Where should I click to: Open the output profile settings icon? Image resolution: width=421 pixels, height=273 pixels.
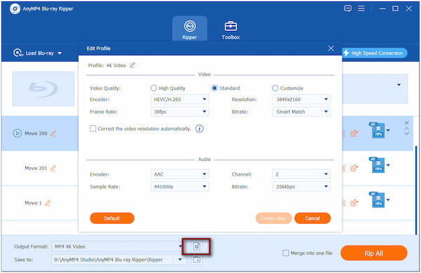pyautogui.click(x=196, y=246)
